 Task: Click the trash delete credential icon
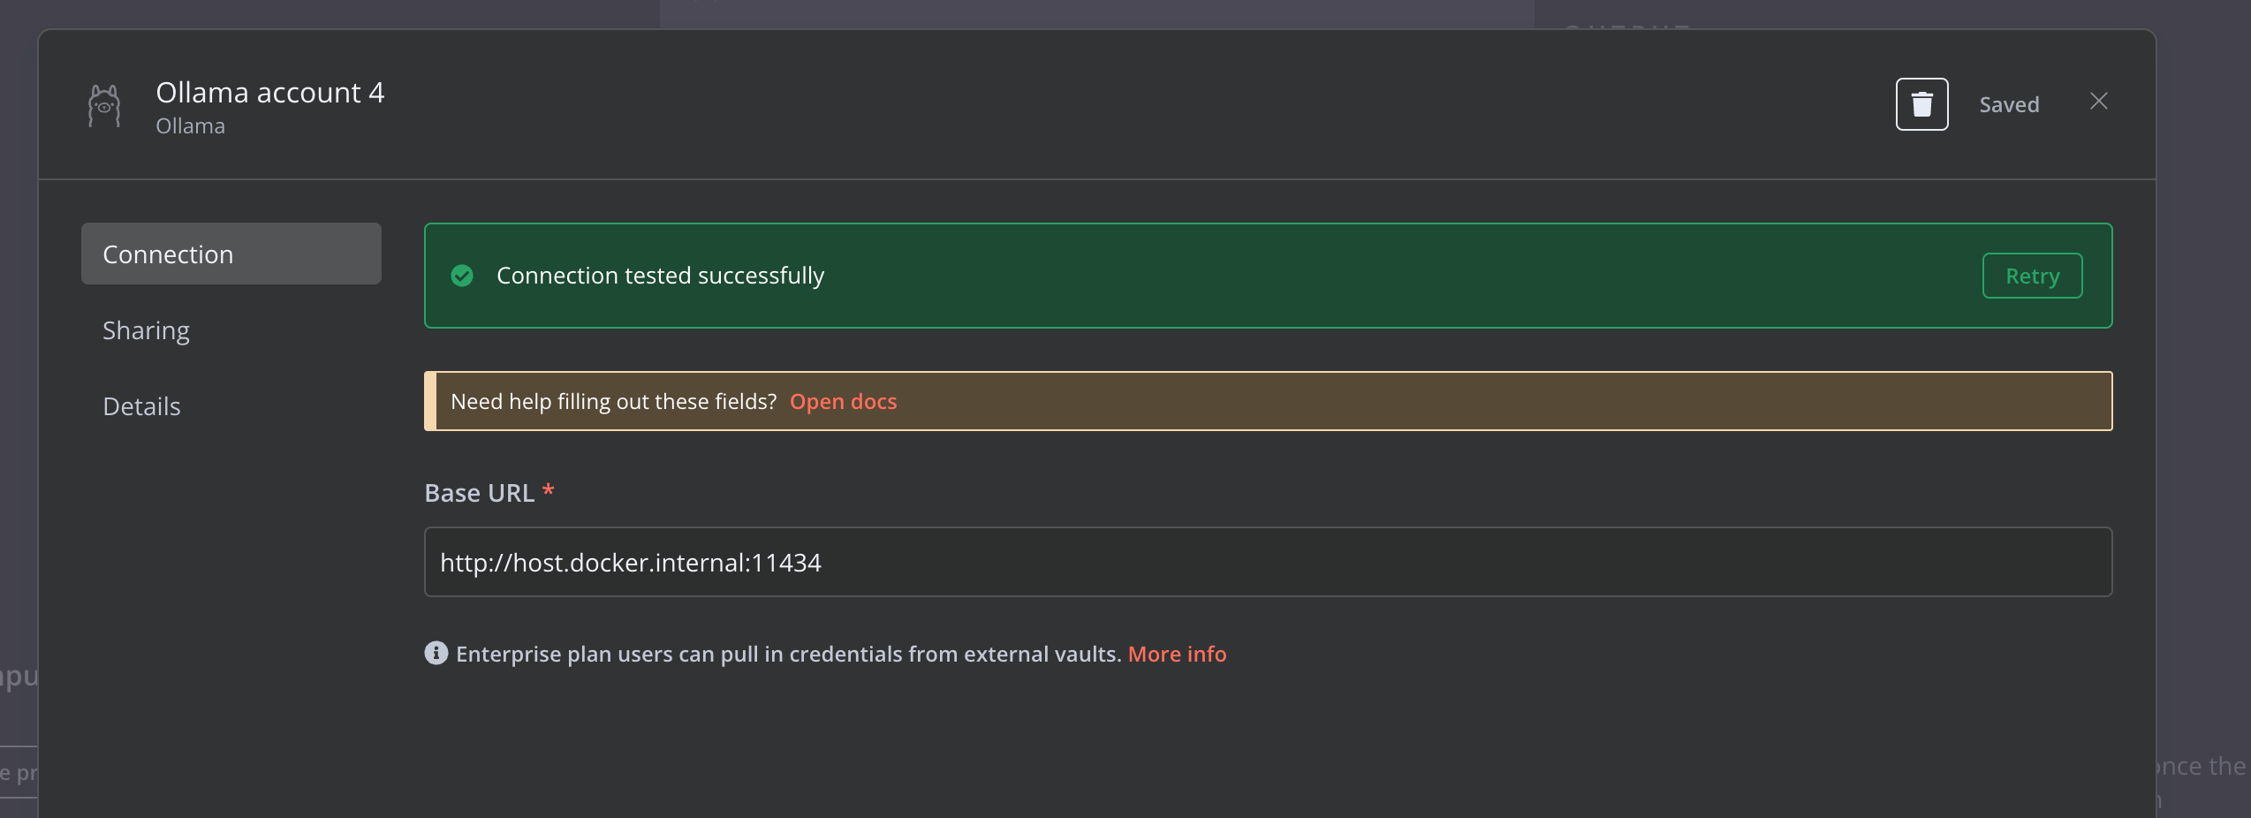point(1921,104)
